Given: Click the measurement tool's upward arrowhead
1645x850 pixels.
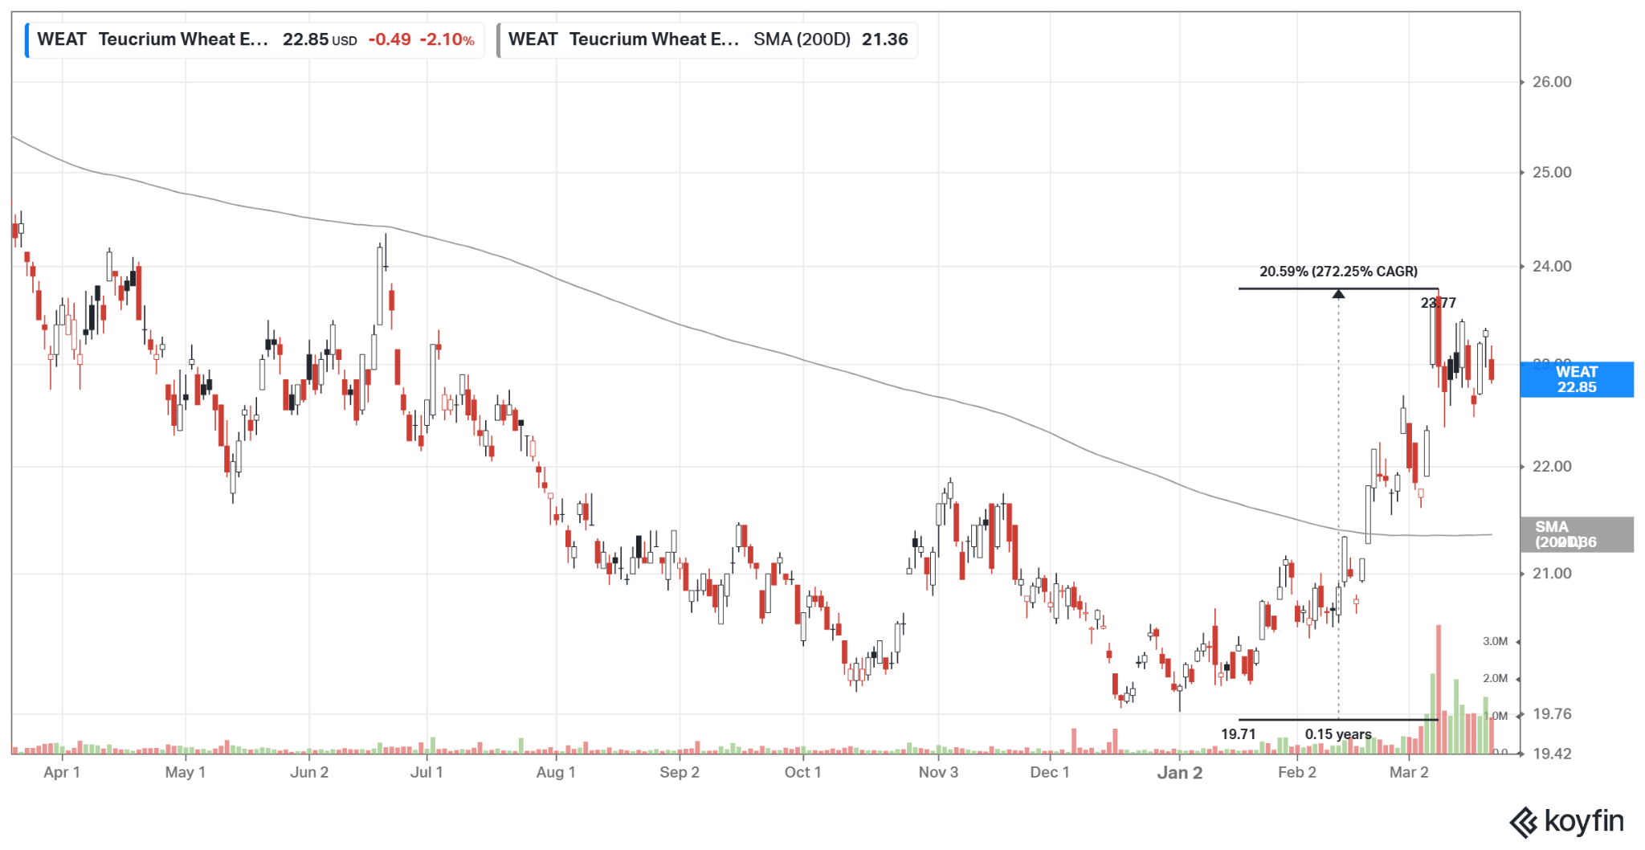Looking at the screenshot, I should (x=1338, y=294).
